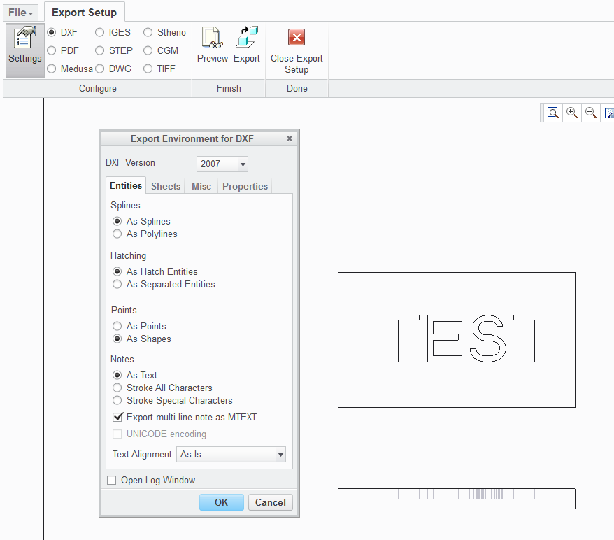Enable the Open Log Window checkbox
The image size is (614, 540).
click(112, 480)
